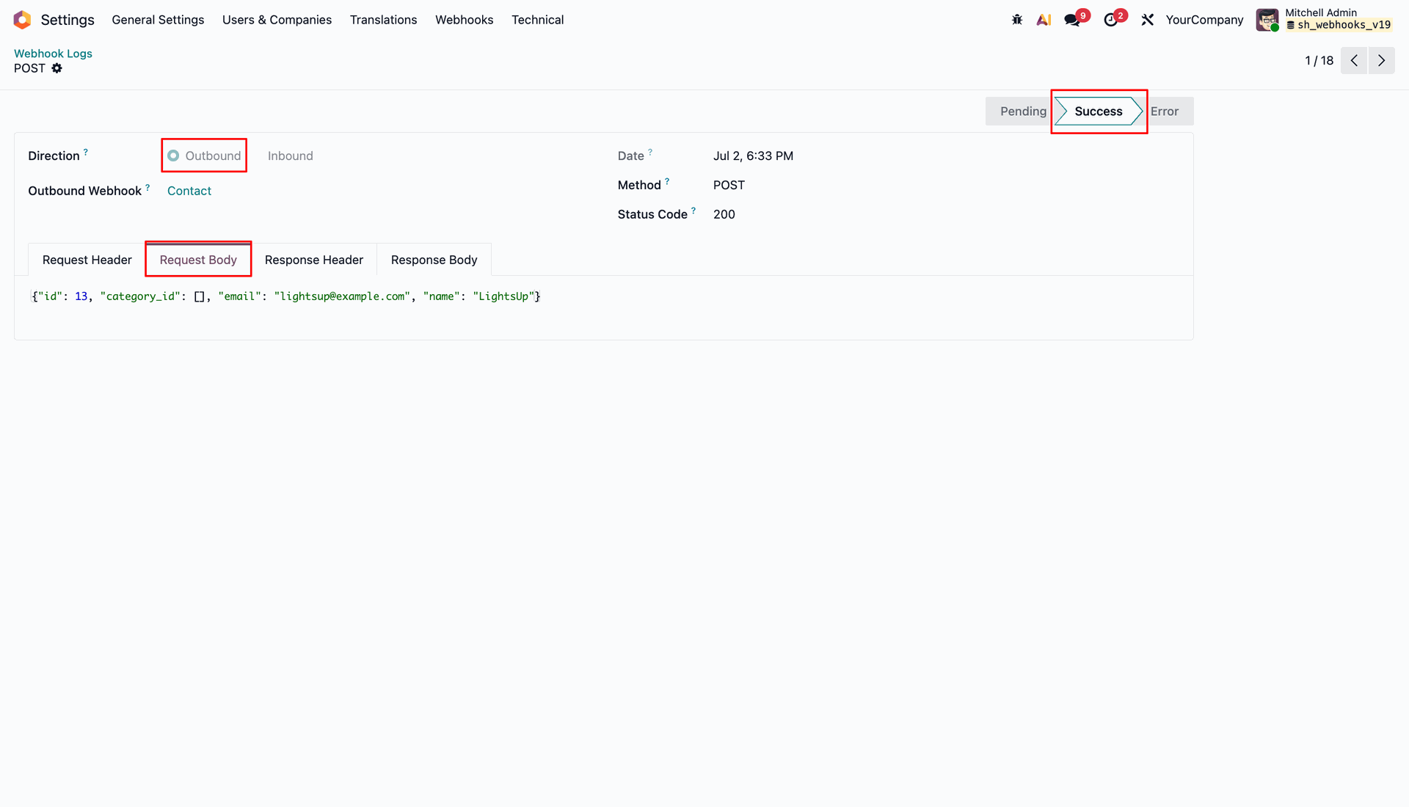Image resolution: width=1409 pixels, height=807 pixels.
Task: Click status code value 200
Action: tap(724, 214)
